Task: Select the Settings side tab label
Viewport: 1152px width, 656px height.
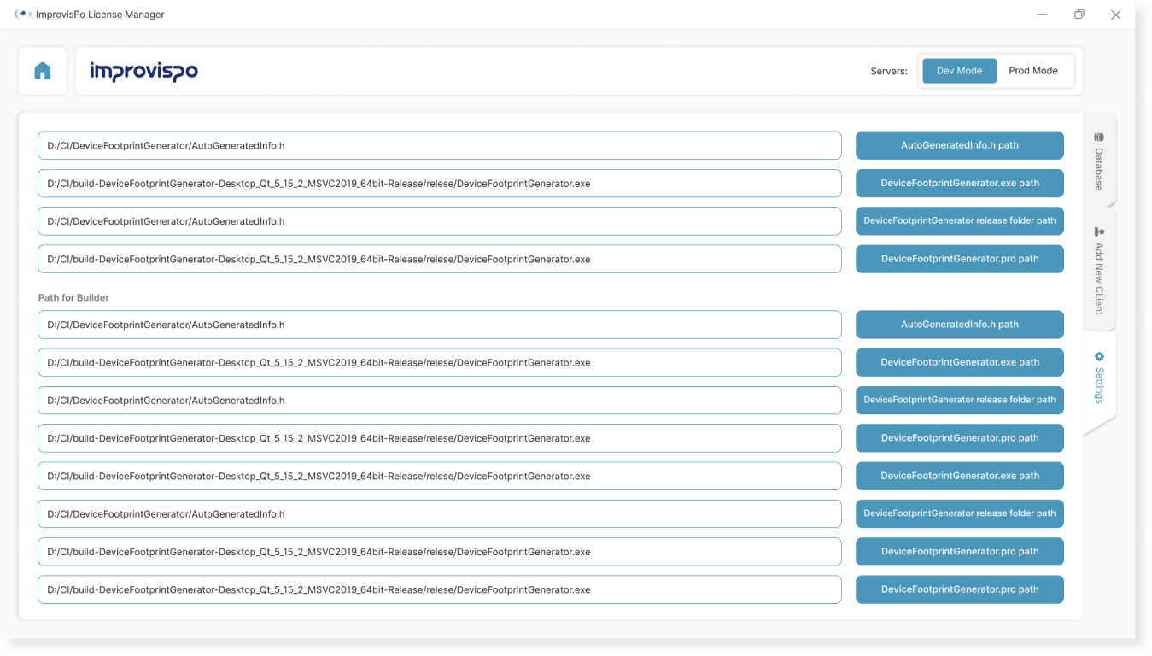Action: (x=1099, y=385)
